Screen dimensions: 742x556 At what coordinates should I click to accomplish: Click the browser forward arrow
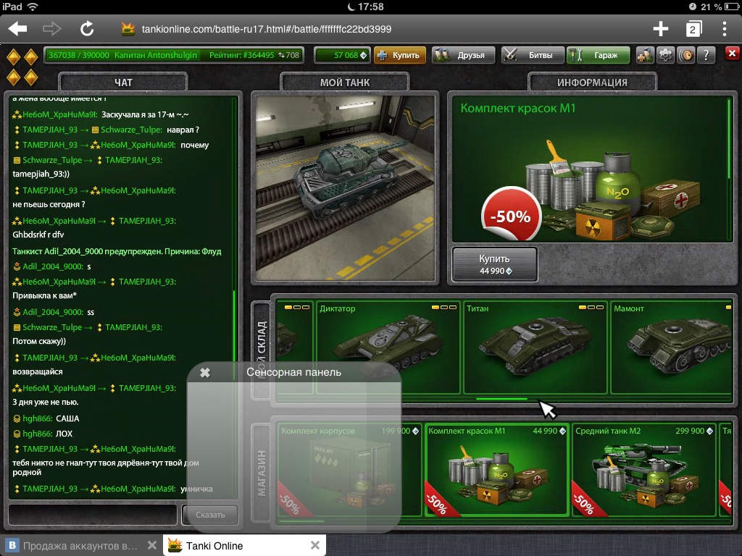point(51,29)
